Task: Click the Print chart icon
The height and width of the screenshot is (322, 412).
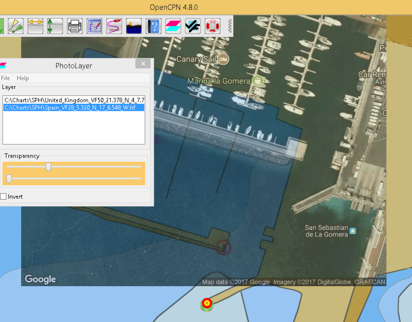Action: (75, 26)
